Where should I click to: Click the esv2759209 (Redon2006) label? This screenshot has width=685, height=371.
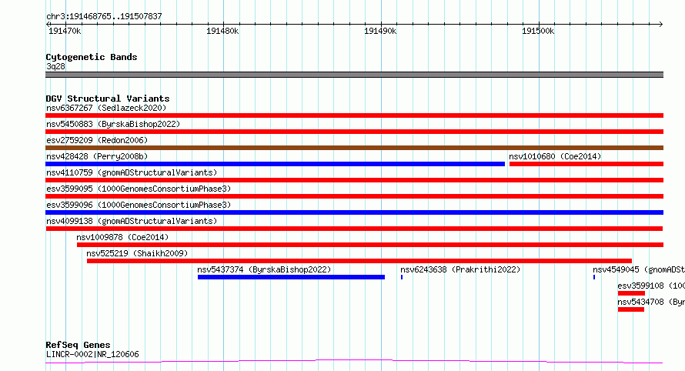pyautogui.click(x=97, y=140)
